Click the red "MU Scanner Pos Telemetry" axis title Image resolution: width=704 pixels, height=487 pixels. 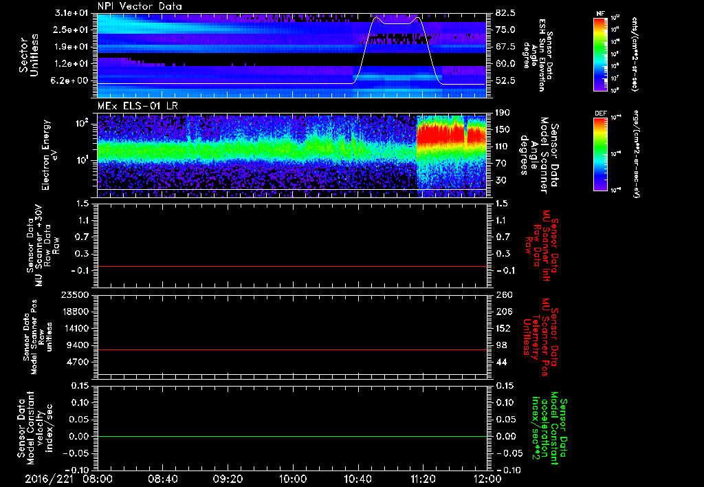tap(540, 337)
